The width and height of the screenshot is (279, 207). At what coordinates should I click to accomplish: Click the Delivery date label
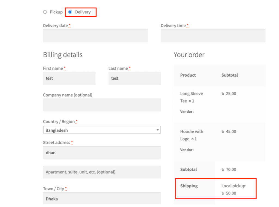55,26
